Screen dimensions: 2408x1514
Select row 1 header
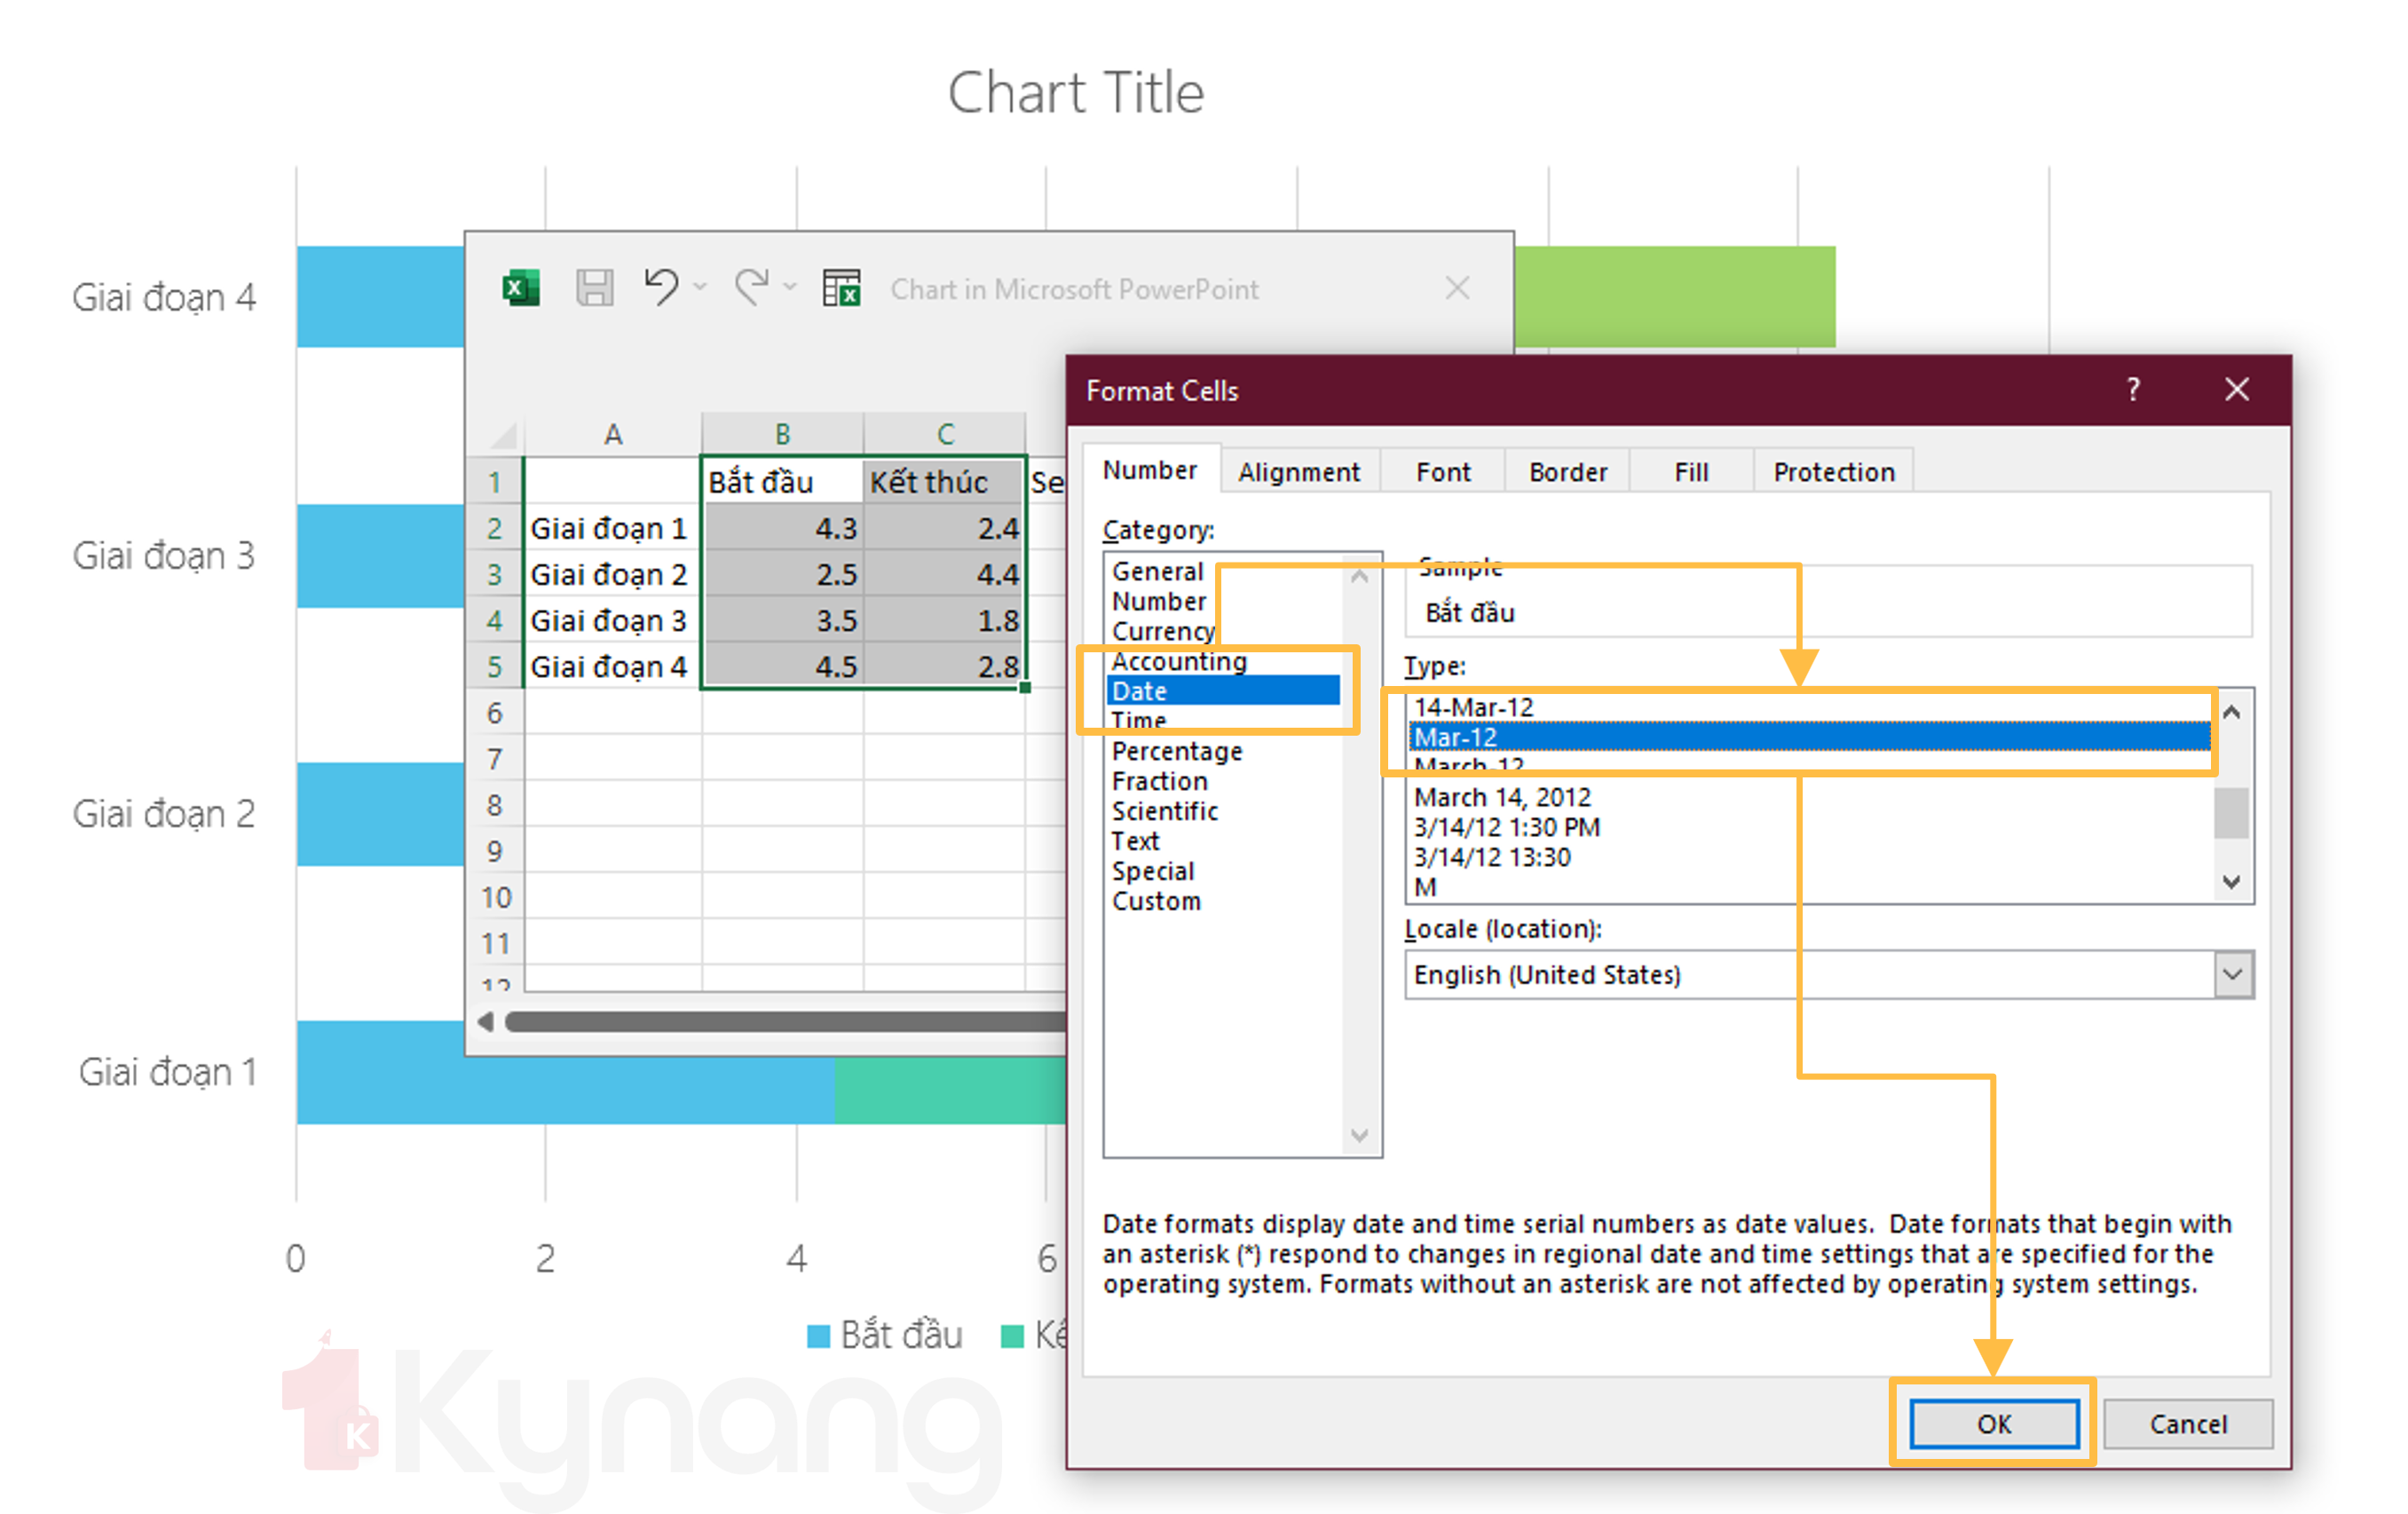(495, 482)
